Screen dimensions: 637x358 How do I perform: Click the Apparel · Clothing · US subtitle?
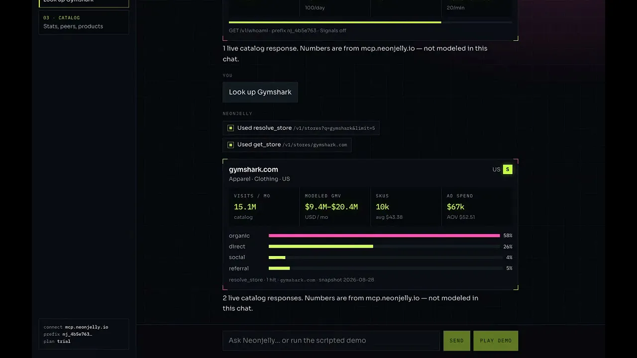(259, 179)
